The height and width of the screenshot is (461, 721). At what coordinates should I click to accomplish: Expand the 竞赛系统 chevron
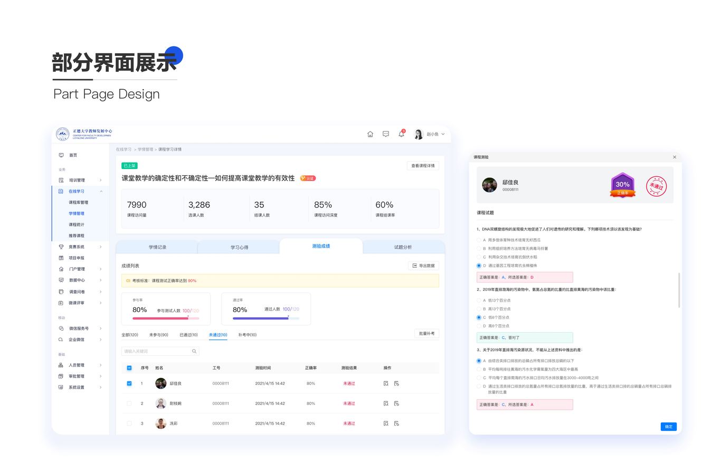click(101, 247)
